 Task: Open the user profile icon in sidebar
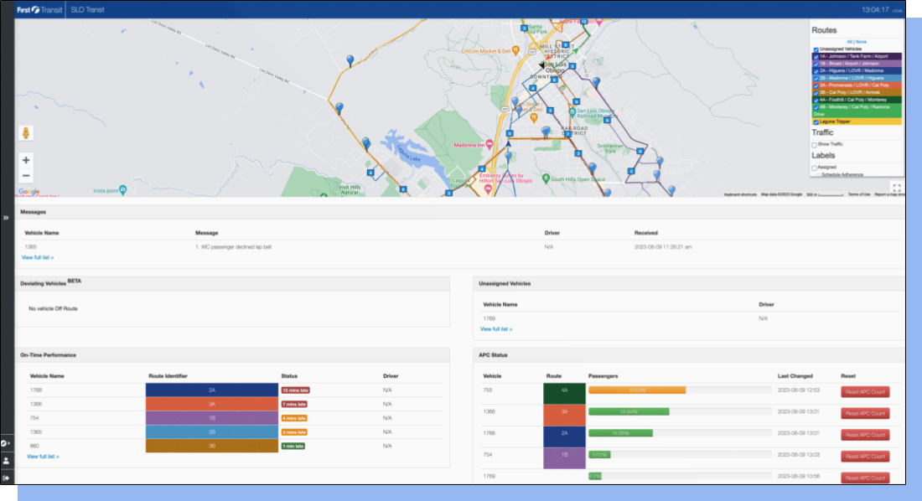click(x=6, y=461)
